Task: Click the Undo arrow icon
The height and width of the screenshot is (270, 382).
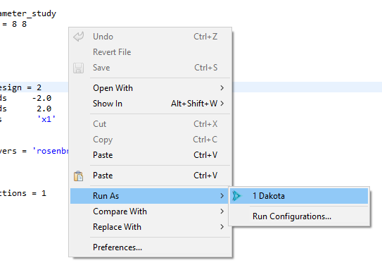Action: (79, 37)
